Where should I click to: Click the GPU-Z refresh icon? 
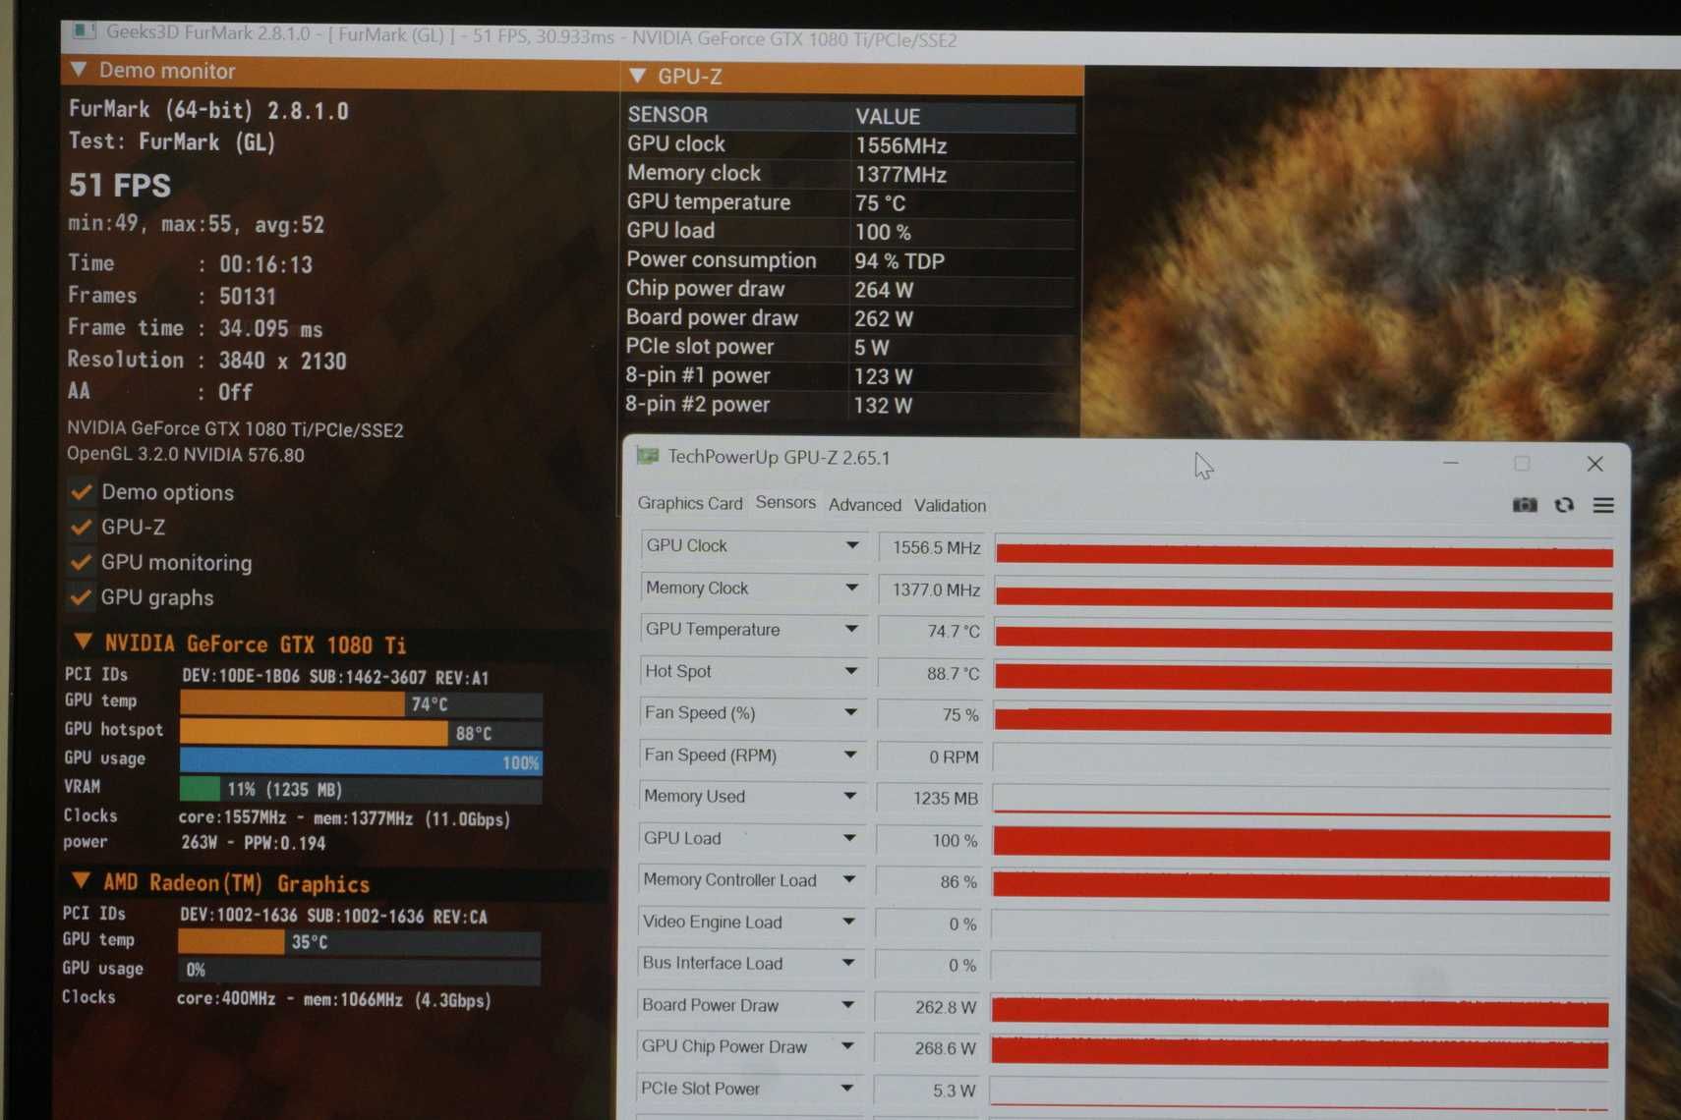coord(1564,505)
